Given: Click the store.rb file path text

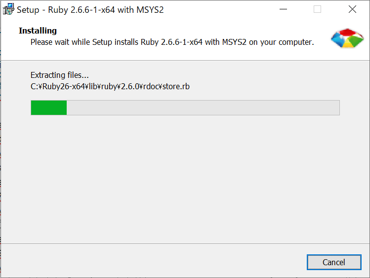Looking at the screenshot, I should coord(110,86).
